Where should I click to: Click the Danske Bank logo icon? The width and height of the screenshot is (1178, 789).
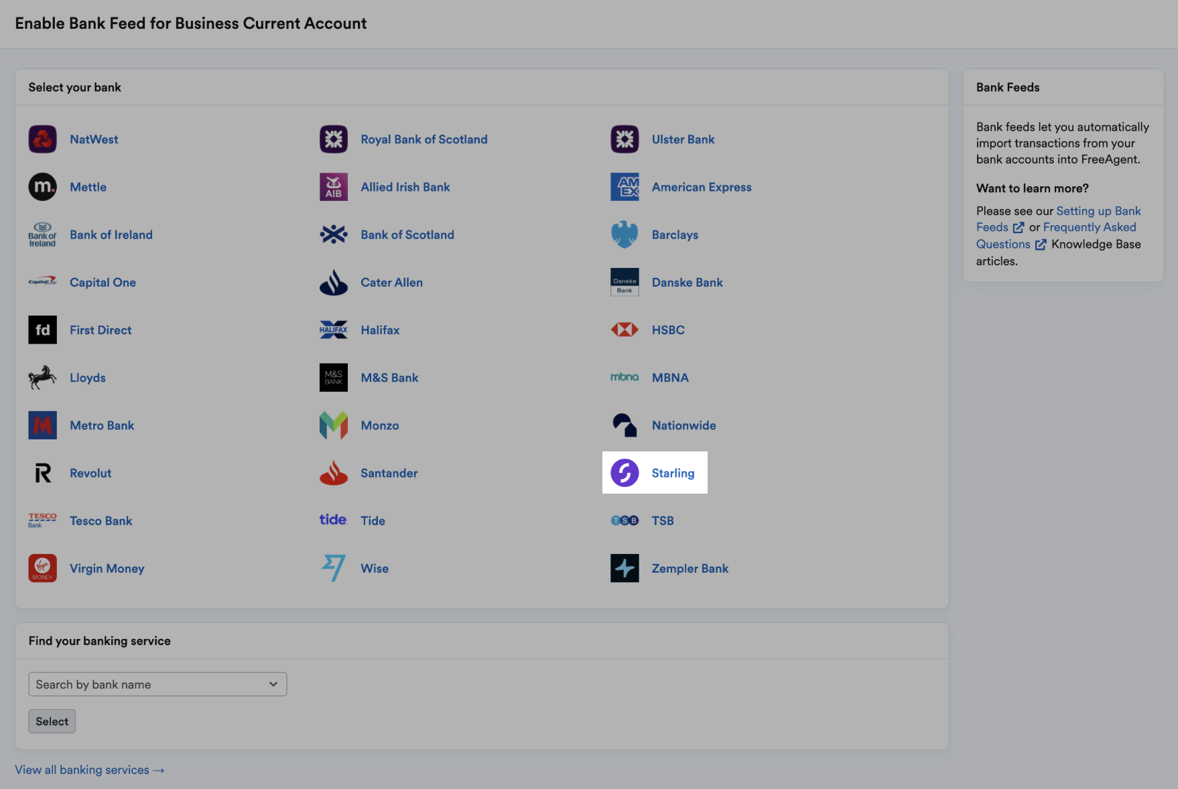[625, 282]
